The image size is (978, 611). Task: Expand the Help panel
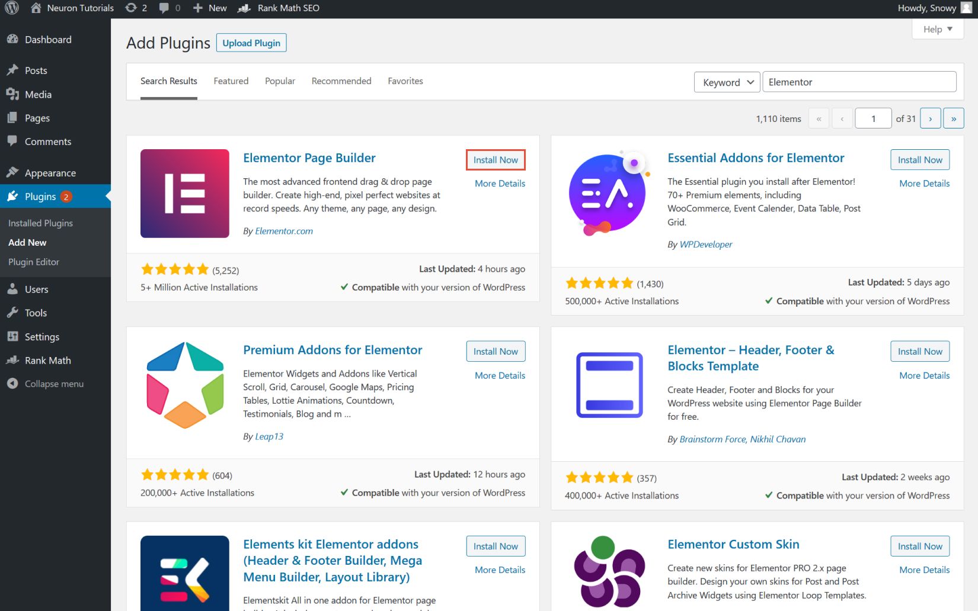937,29
